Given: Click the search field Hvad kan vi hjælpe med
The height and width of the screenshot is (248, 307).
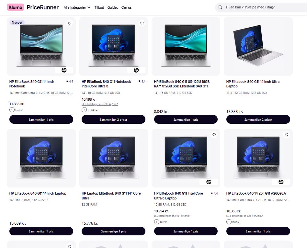Looking at the screenshot, I should click(264, 7).
